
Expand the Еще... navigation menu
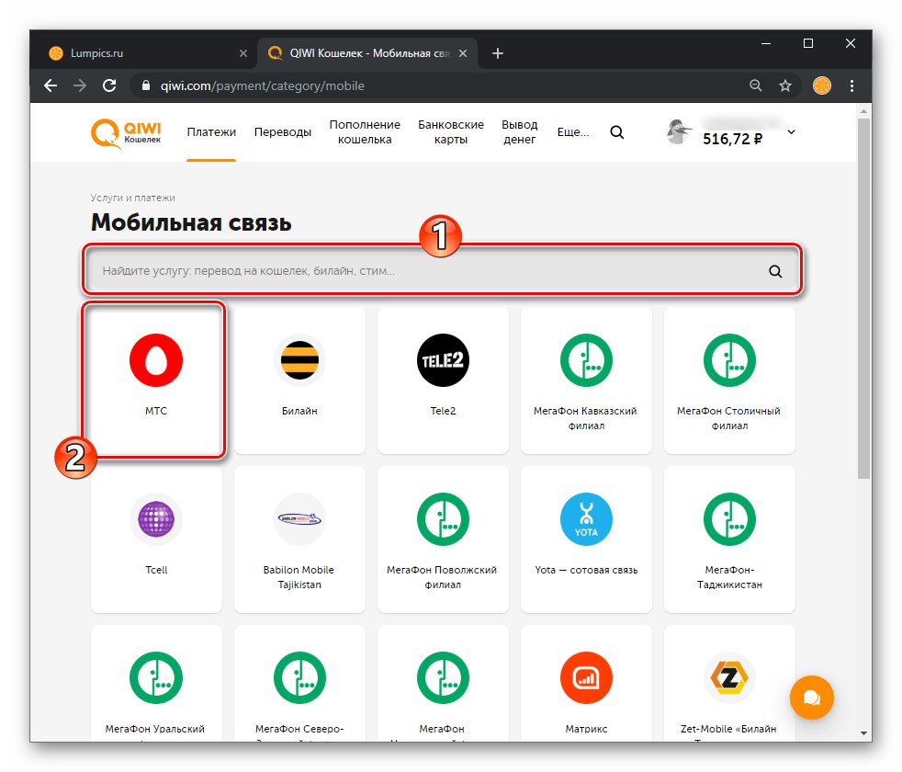[573, 131]
